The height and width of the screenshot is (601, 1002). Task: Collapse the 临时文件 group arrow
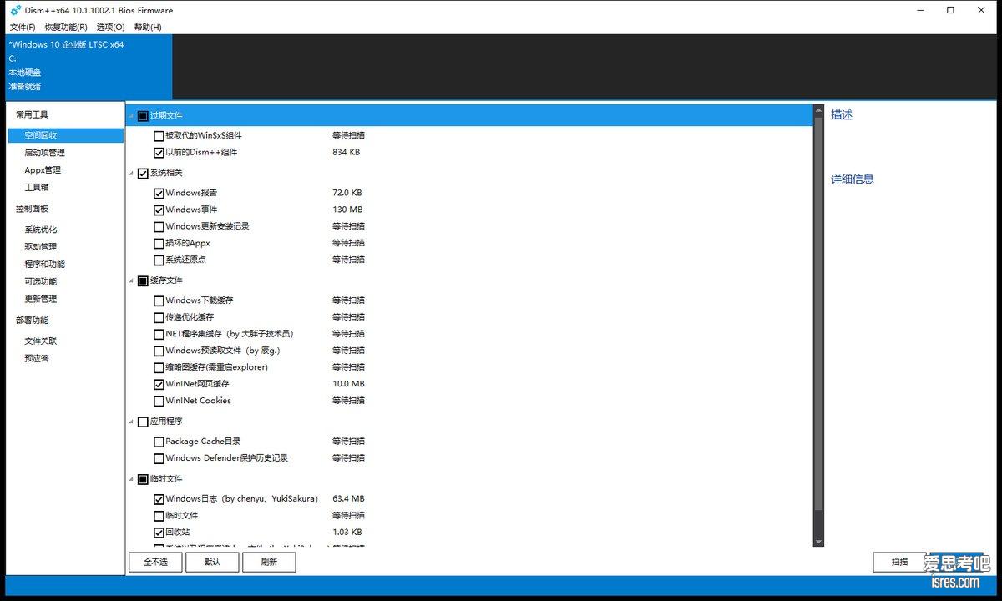[131, 480]
